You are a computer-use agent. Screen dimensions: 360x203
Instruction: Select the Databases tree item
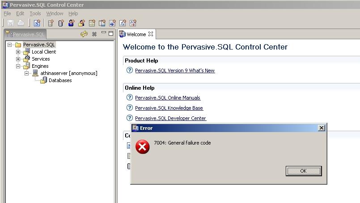pos(60,80)
